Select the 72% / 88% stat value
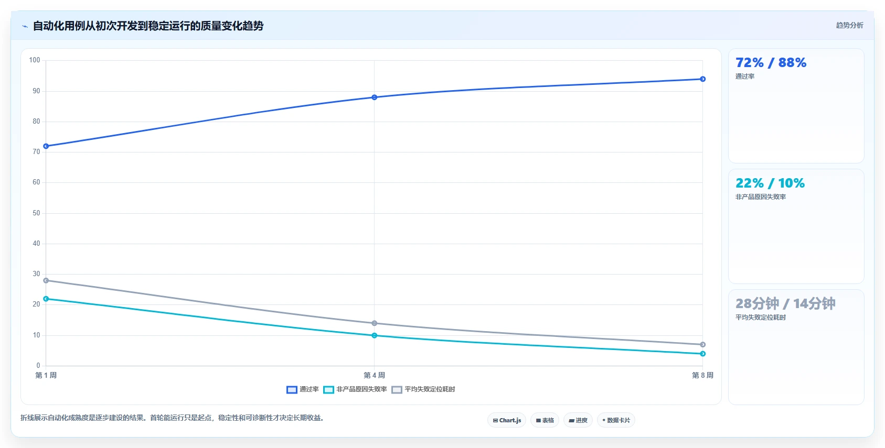The width and height of the screenshot is (885, 448). 771,63
